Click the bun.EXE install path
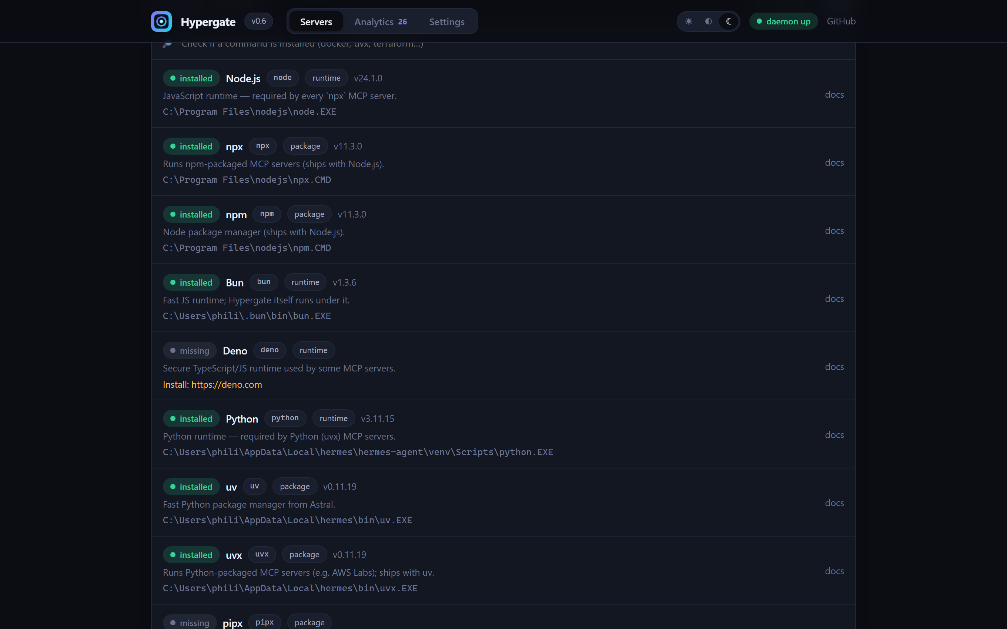This screenshot has width=1007, height=629. pyautogui.click(x=247, y=316)
